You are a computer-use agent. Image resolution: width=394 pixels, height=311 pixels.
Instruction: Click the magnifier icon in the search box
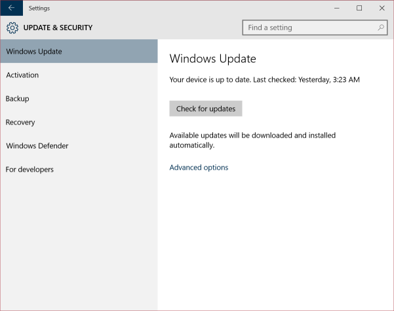click(x=381, y=27)
